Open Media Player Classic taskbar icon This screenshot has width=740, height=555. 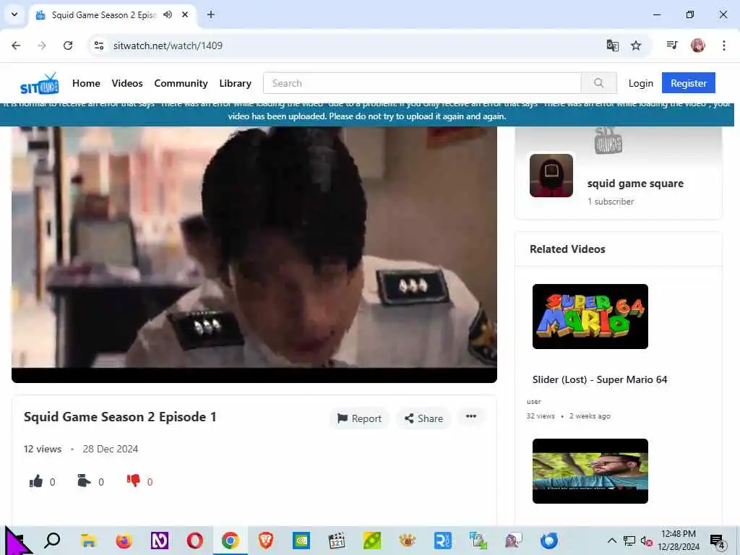pos(336,541)
